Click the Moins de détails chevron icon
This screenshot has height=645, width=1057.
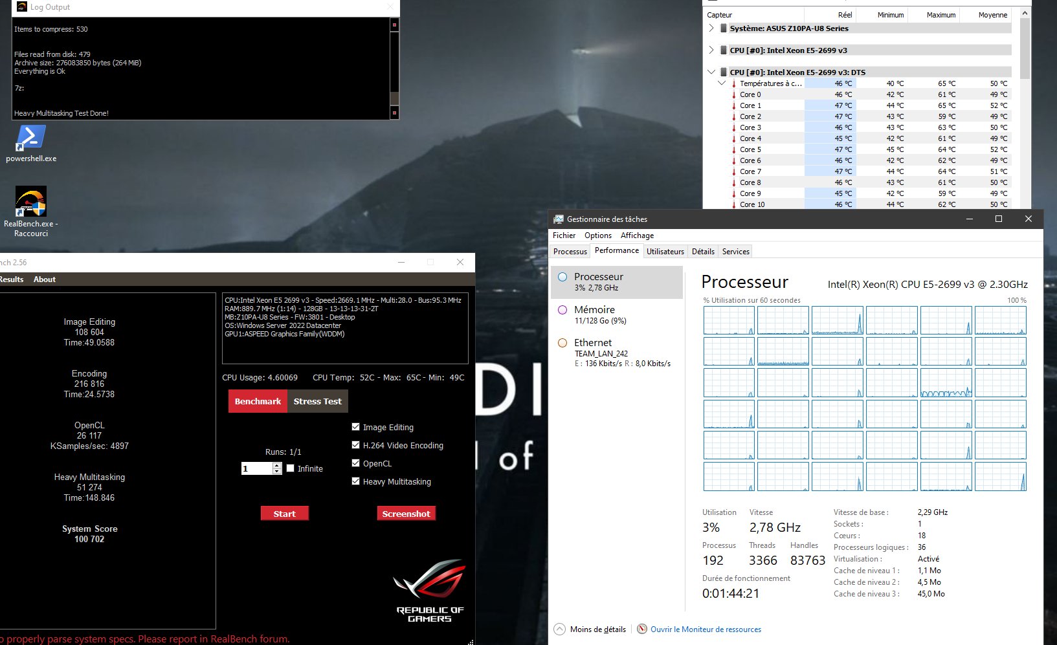point(560,629)
